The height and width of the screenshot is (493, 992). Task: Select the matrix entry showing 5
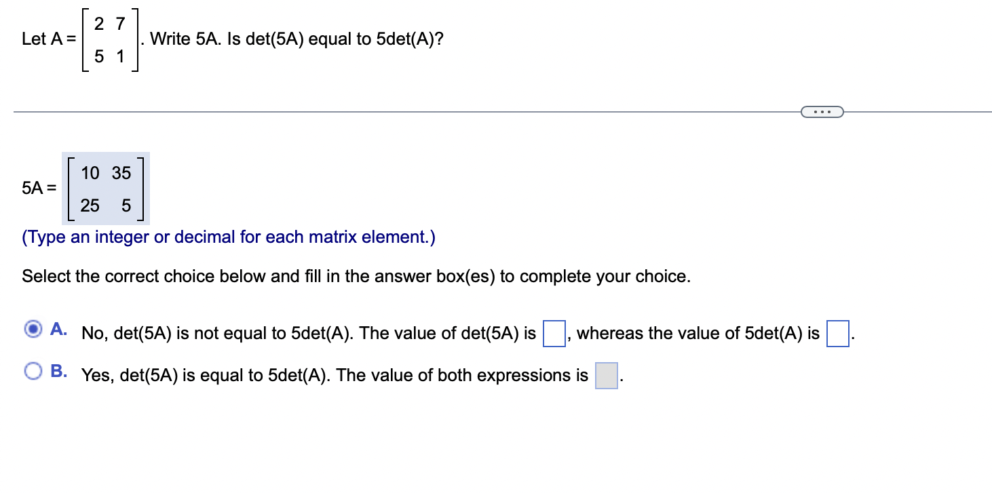click(126, 205)
